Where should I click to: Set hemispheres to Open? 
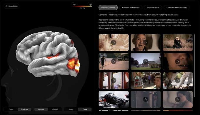71,109
